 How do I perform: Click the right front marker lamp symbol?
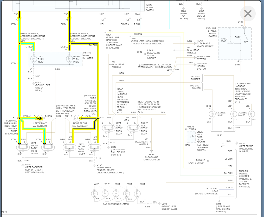[77, 118]
